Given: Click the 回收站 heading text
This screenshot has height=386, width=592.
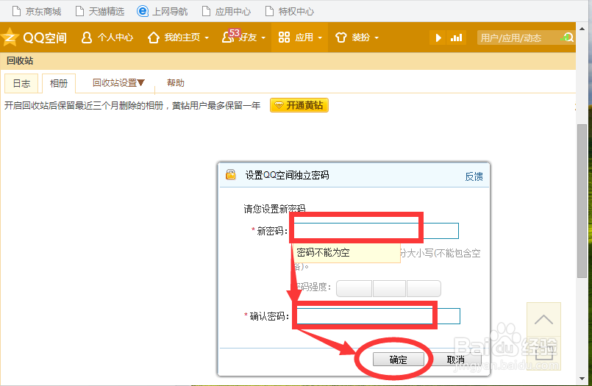Looking at the screenshot, I should pos(20,61).
